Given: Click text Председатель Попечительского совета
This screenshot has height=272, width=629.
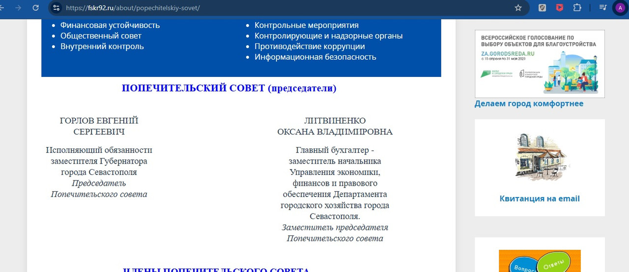Looking at the screenshot, I should [x=99, y=189].
